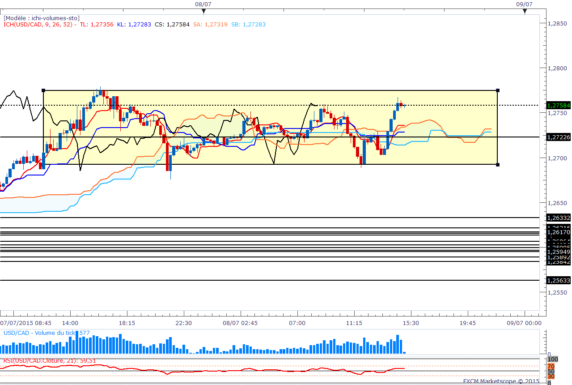Screen dimensions: 572x385
Task: Click the 1,2800 price axis label
Action: [x=557, y=68]
